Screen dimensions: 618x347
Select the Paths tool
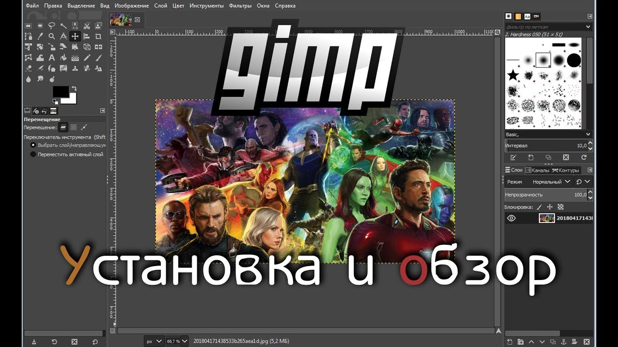[x=28, y=36]
